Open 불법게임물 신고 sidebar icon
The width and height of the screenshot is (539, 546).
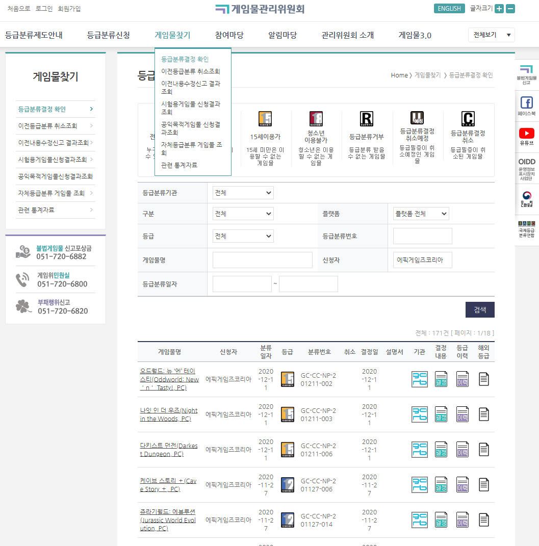click(x=526, y=74)
